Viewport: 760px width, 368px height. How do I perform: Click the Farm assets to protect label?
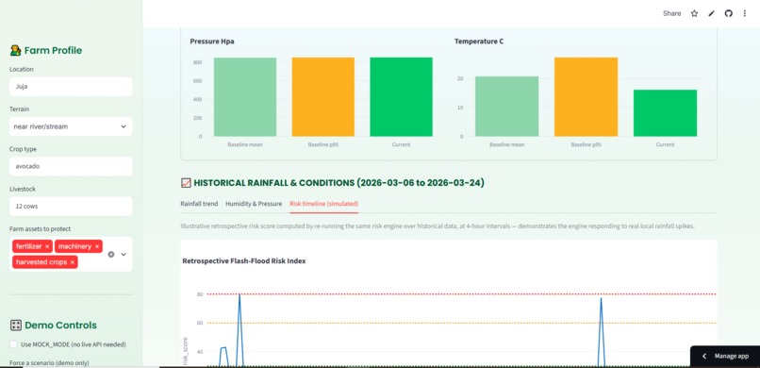click(41, 229)
